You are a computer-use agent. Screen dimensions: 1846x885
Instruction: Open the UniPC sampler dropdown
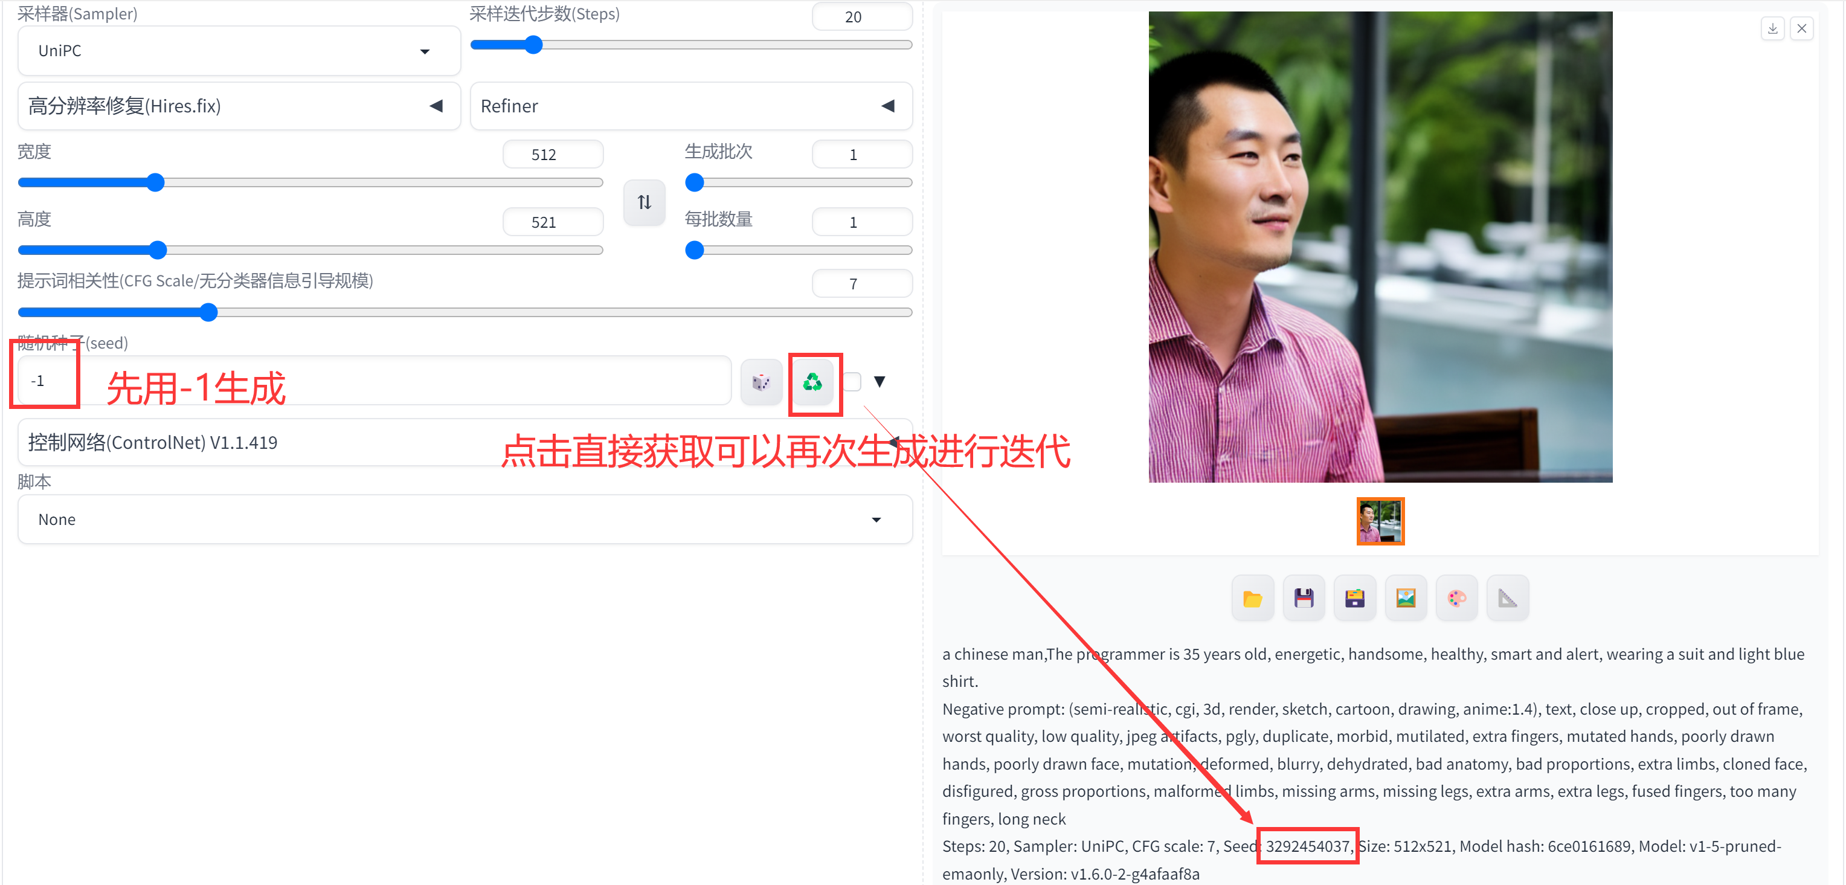pos(239,51)
